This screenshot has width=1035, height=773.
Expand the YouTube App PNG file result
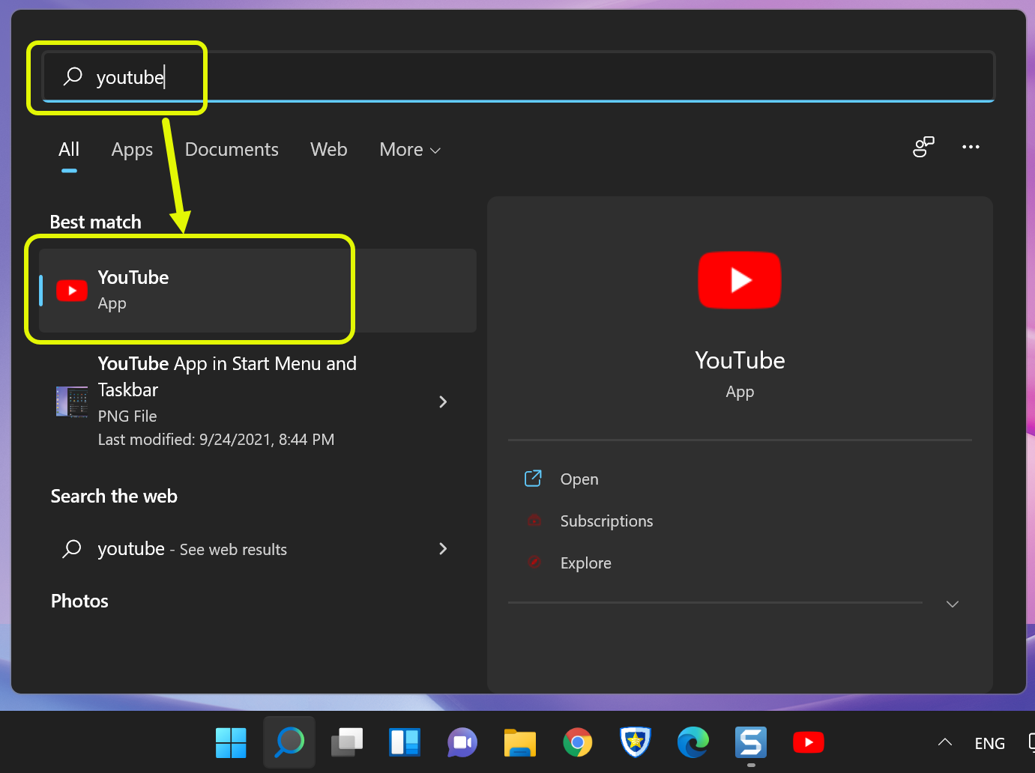(443, 402)
